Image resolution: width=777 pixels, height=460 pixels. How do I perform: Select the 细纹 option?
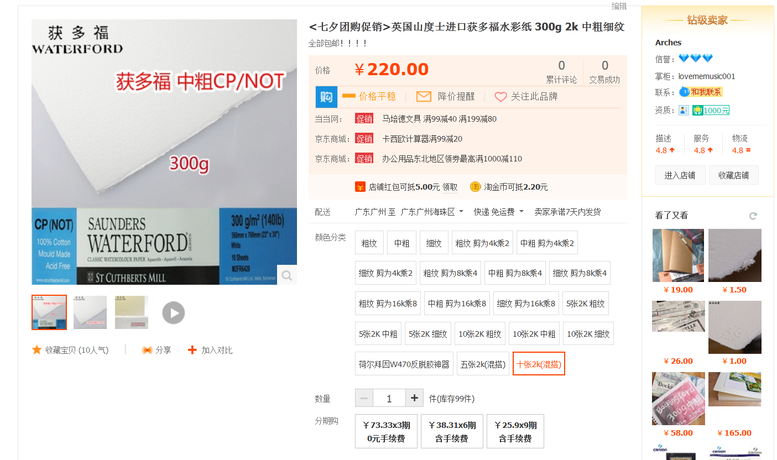(x=434, y=243)
